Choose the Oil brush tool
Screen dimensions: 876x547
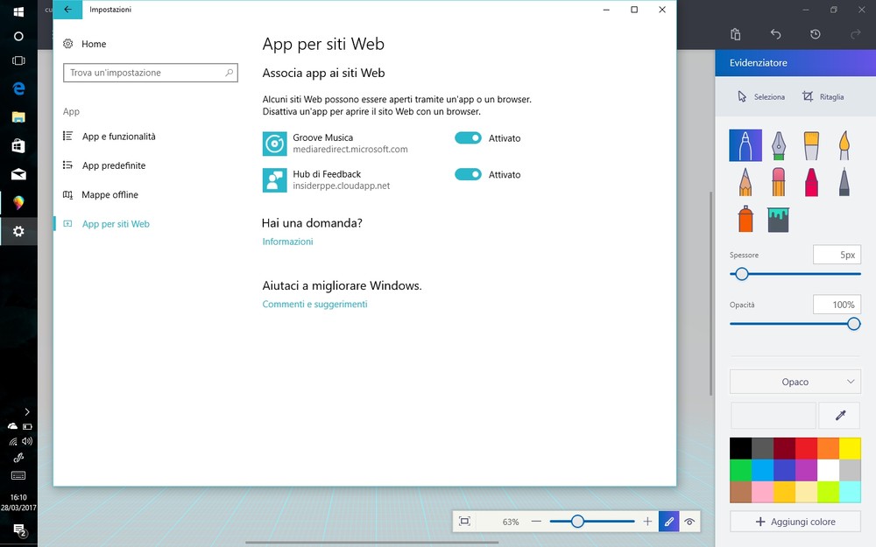pos(811,145)
